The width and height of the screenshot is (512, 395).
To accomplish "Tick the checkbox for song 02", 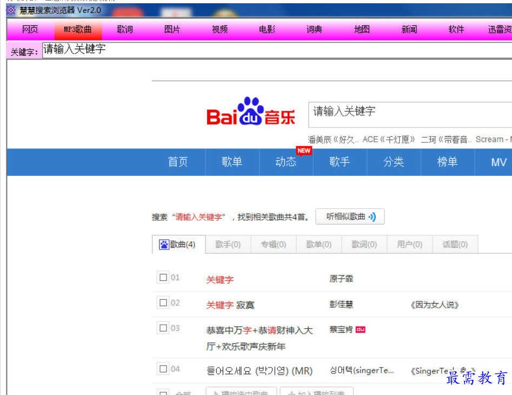I will click(163, 302).
